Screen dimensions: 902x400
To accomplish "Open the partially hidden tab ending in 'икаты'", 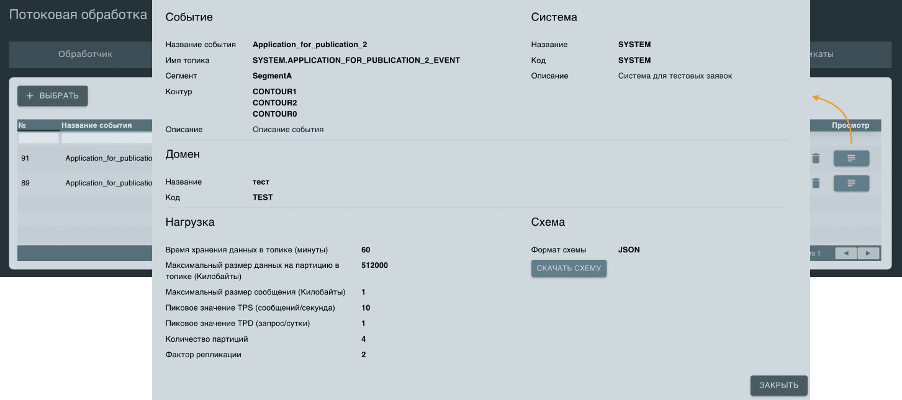I will 823,55.
